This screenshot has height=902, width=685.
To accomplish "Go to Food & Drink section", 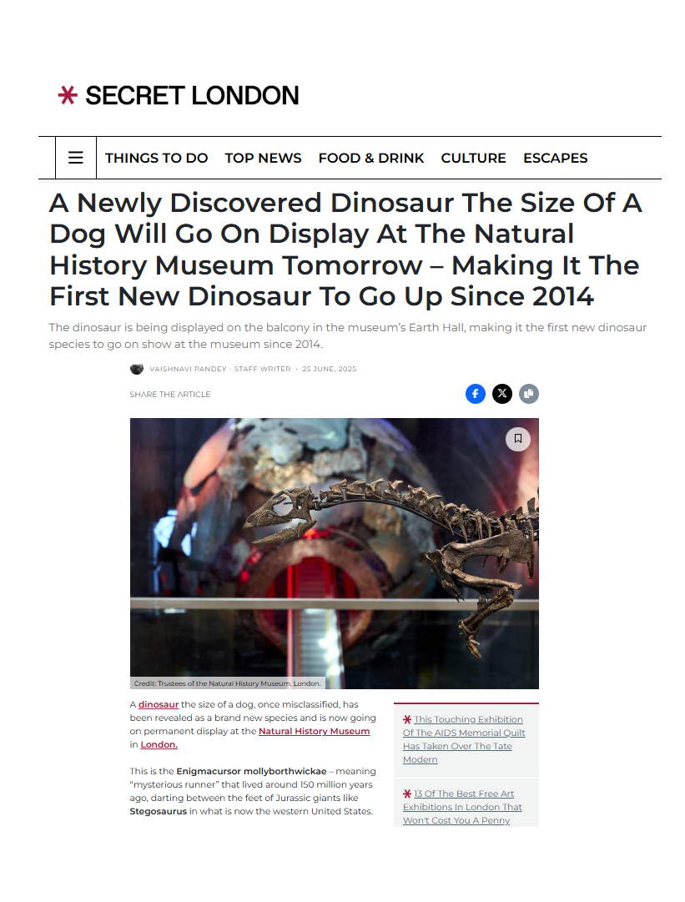I will point(371,158).
